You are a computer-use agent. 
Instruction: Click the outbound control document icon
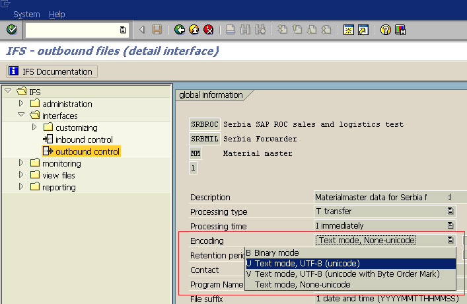(x=48, y=151)
